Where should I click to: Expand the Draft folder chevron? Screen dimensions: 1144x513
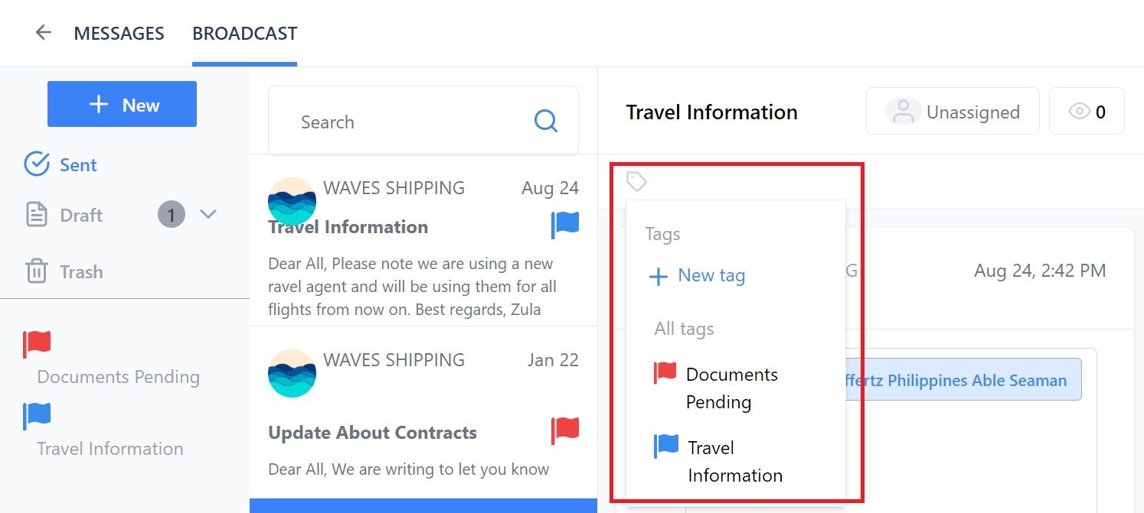208,214
